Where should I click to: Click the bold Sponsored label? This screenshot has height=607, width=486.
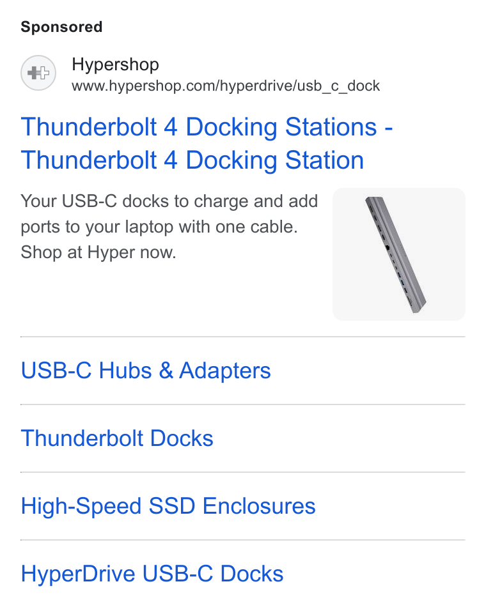61,27
